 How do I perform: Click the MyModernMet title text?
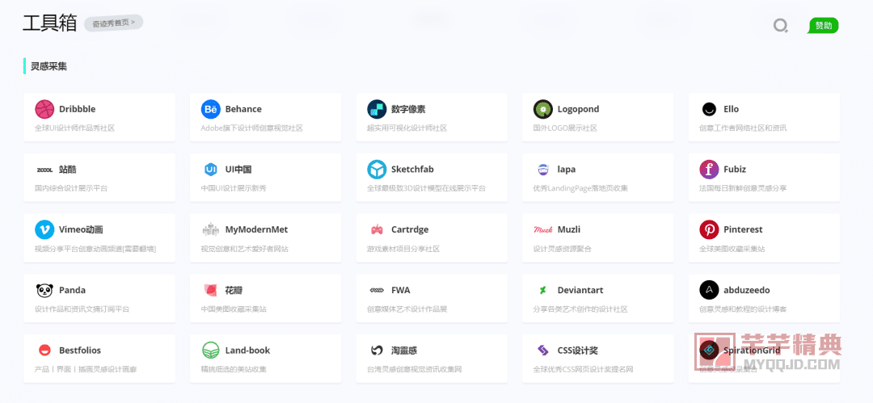click(257, 229)
